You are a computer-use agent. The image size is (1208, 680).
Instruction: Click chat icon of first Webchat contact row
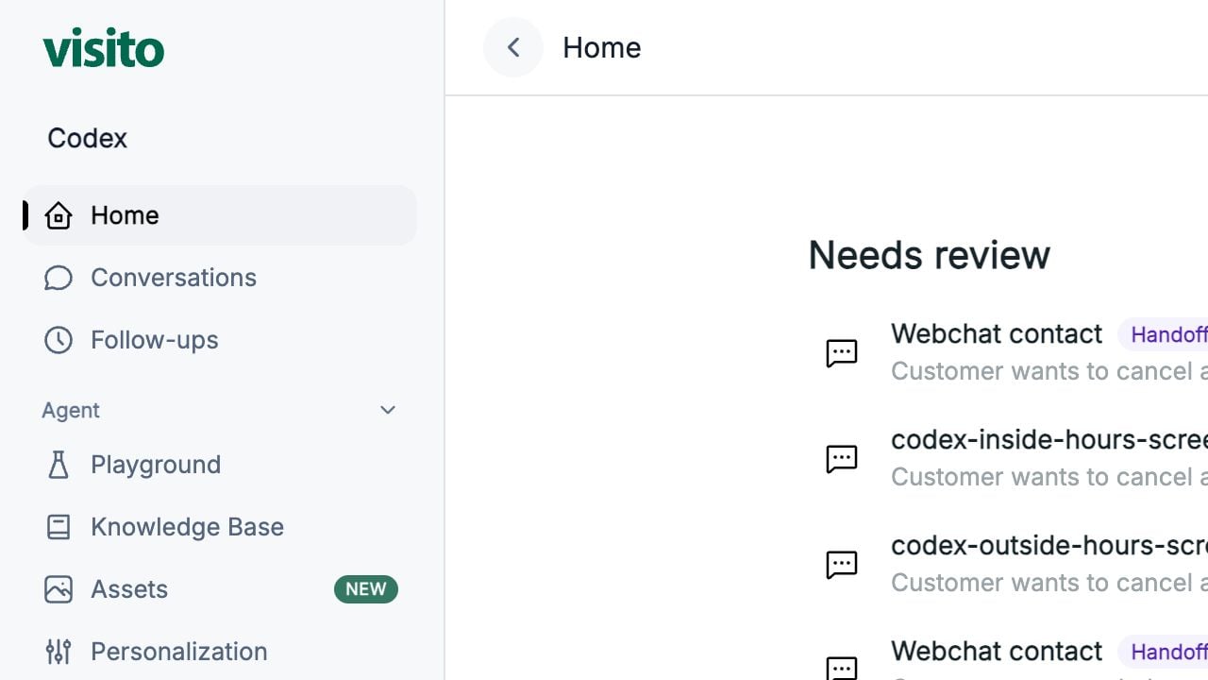842,353
